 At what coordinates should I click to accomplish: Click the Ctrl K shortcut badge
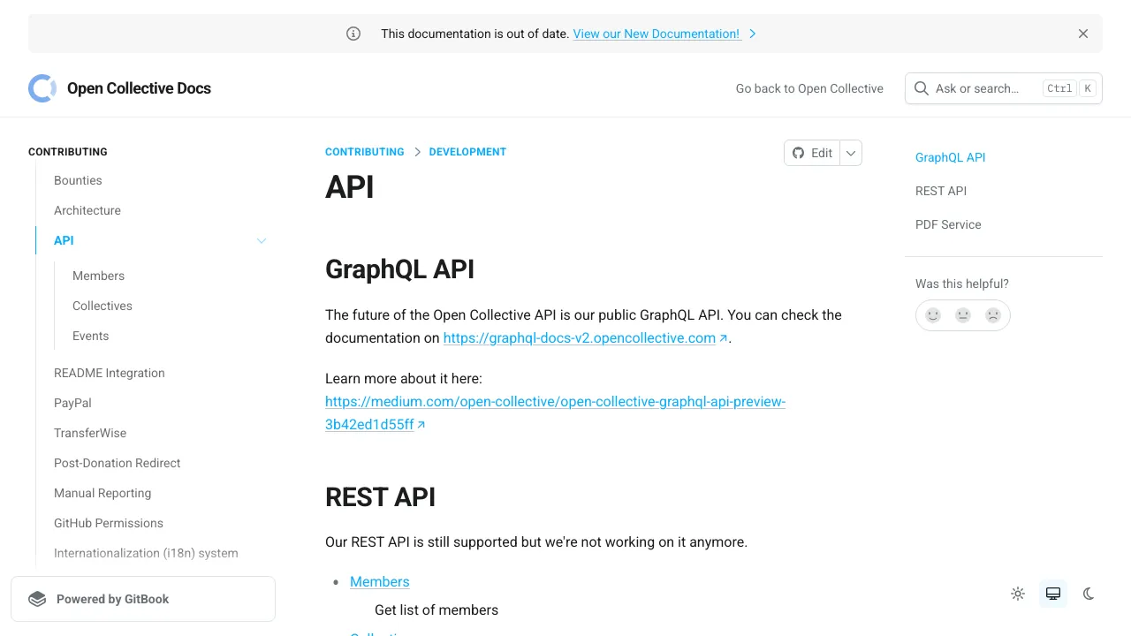pos(1069,88)
